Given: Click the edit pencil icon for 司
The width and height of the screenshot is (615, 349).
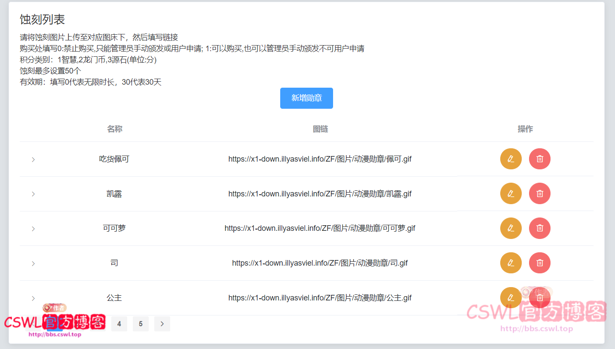Looking at the screenshot, I should pos(511,263).
